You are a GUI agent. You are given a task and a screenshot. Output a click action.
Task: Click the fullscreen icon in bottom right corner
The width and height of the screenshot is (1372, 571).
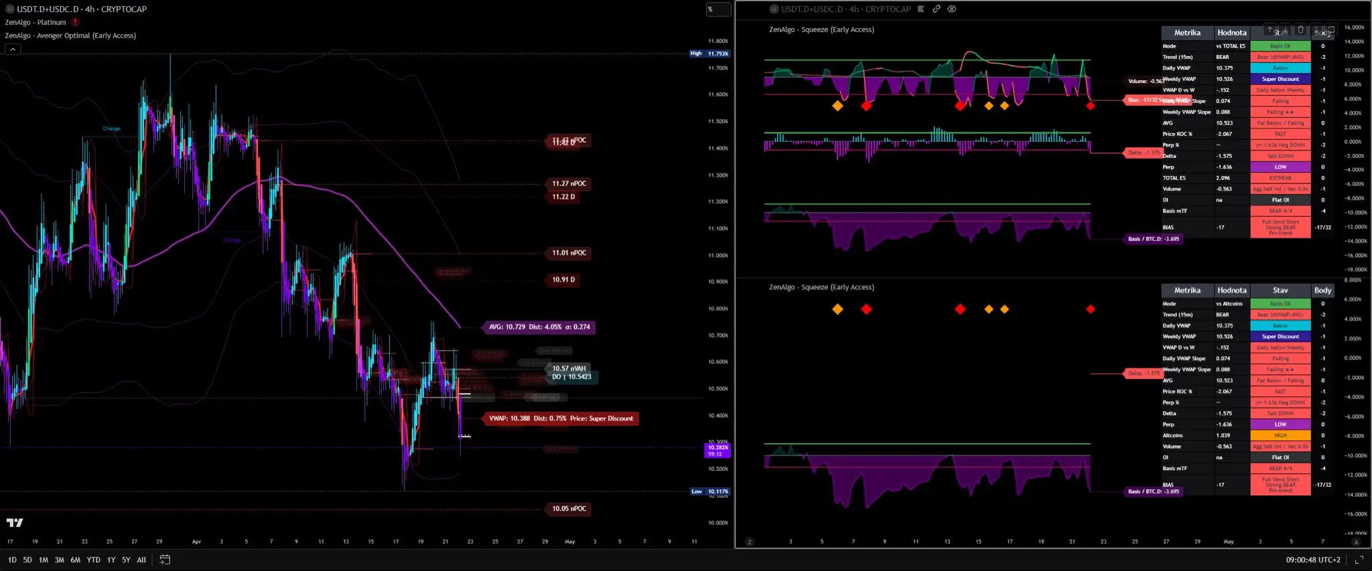[1359, 560]
